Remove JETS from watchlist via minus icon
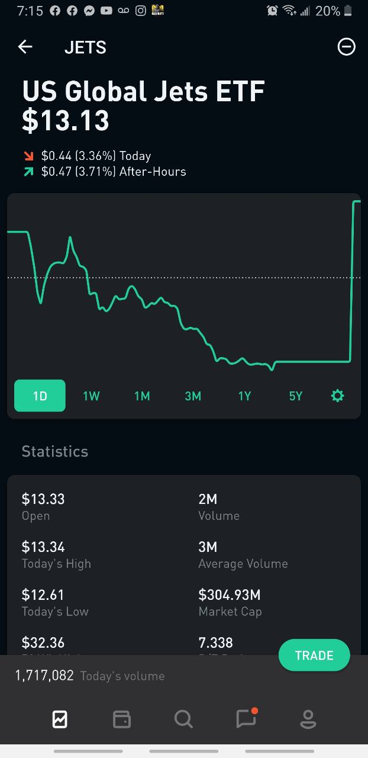 pos(346,47)
